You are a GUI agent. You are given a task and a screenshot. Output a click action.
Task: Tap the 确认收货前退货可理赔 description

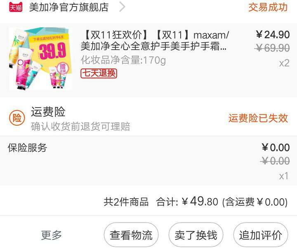80,127
